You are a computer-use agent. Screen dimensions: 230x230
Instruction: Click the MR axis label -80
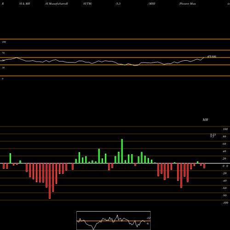pyautogui.click(x=224, y=195)
